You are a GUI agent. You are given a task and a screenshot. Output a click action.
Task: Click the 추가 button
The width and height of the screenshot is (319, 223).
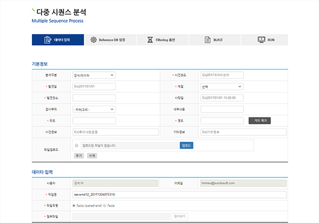click(x=78, y=156)
